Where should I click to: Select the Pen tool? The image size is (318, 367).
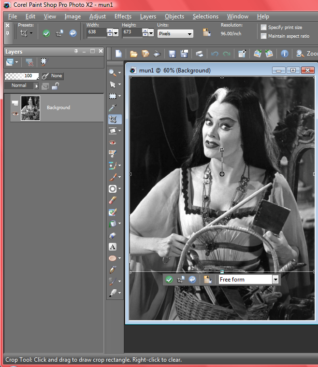[113, 270]
